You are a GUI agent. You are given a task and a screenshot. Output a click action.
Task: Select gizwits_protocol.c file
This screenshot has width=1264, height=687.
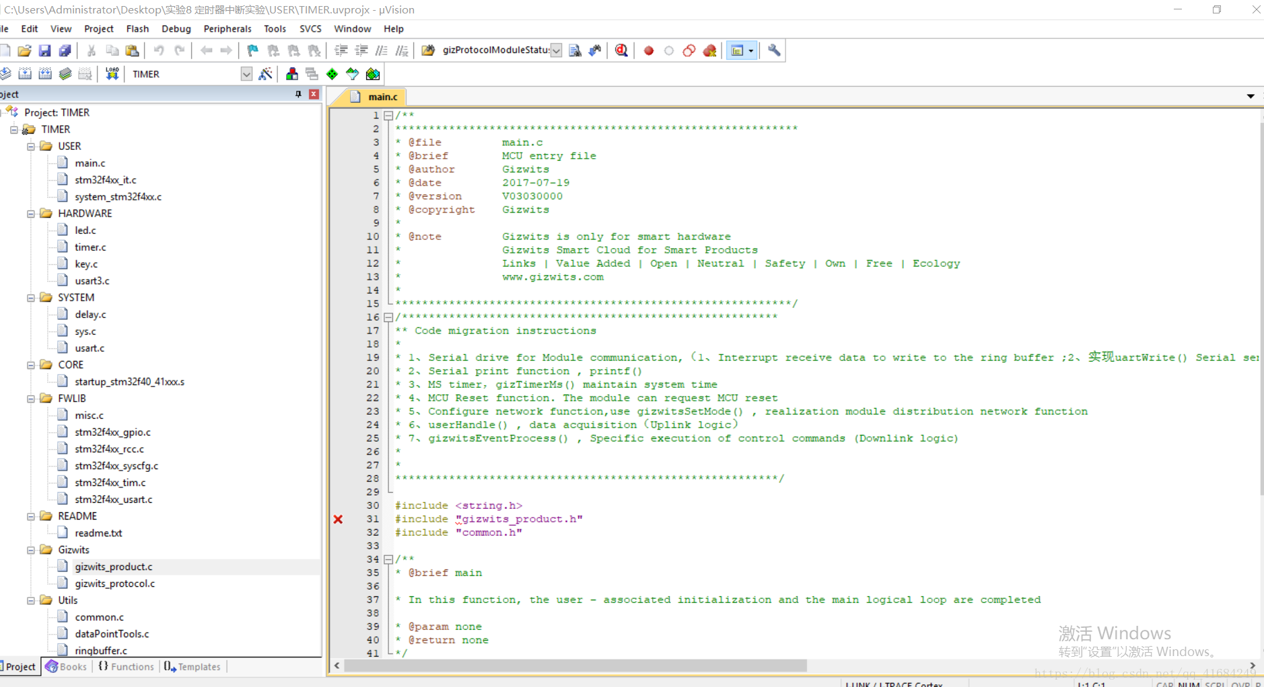(114, 583)
